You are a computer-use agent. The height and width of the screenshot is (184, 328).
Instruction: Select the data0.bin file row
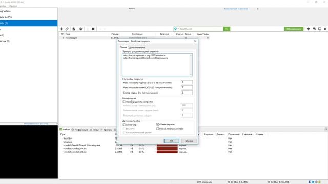pyautogui.click(x=68, y=139)
